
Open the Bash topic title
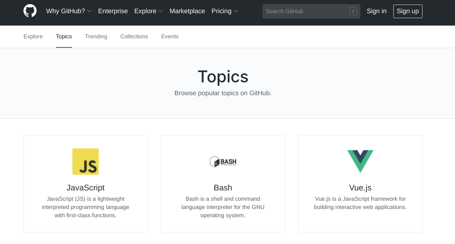pyautogui.click(x=223, y=188)
